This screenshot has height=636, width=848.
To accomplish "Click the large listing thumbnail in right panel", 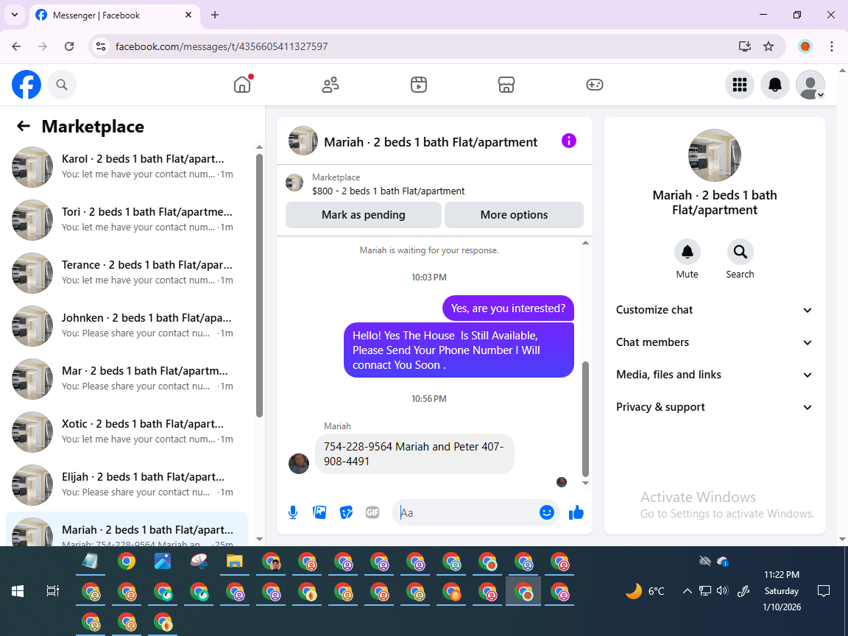I will coord(715,155).
